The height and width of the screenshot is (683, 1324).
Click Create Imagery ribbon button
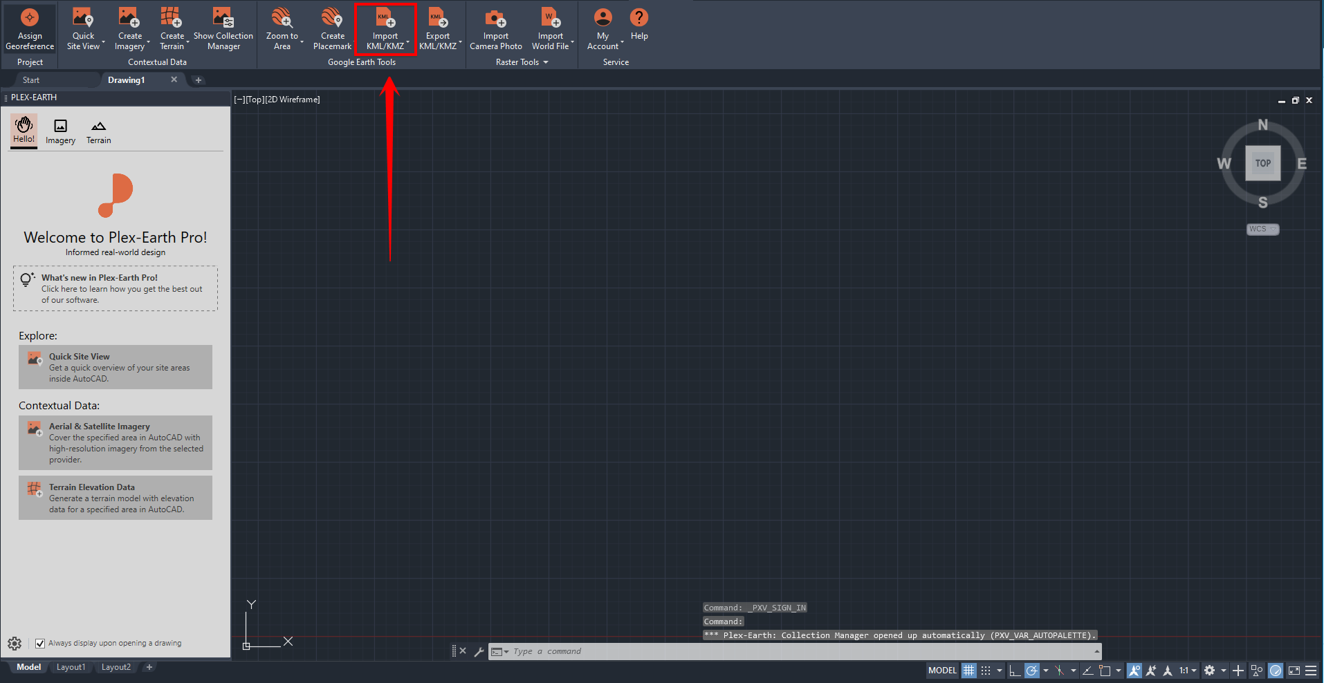(x=129, y=28)
